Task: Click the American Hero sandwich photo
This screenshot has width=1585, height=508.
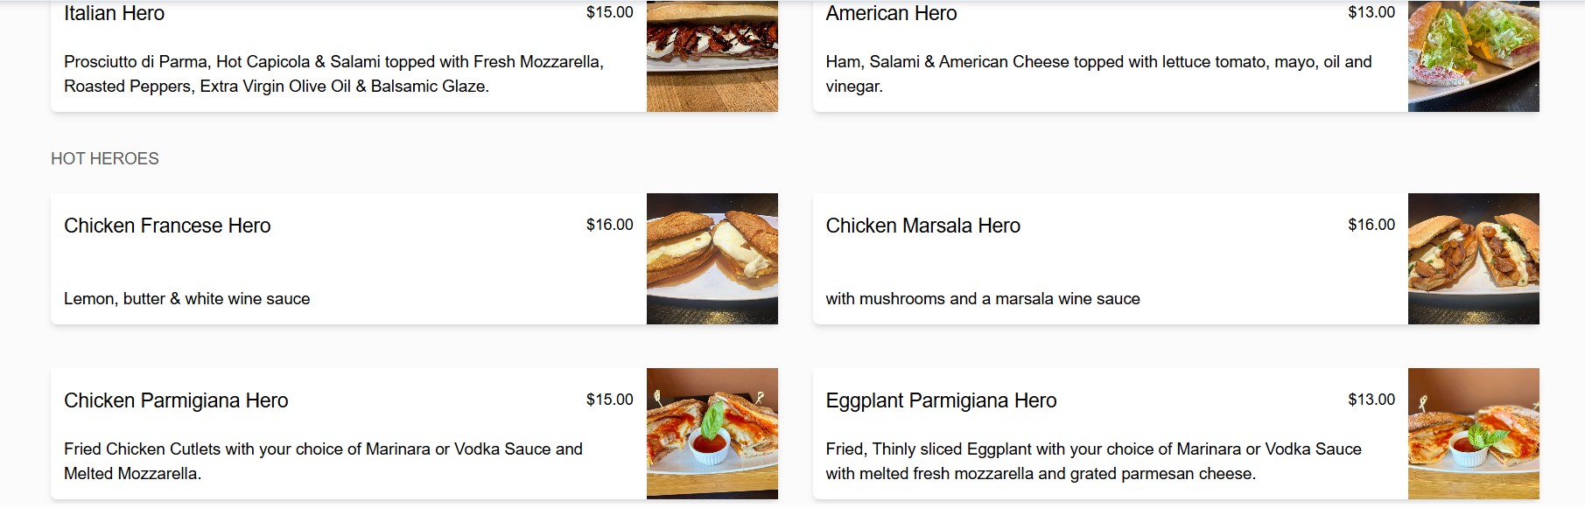Action: pos(1473,55)
